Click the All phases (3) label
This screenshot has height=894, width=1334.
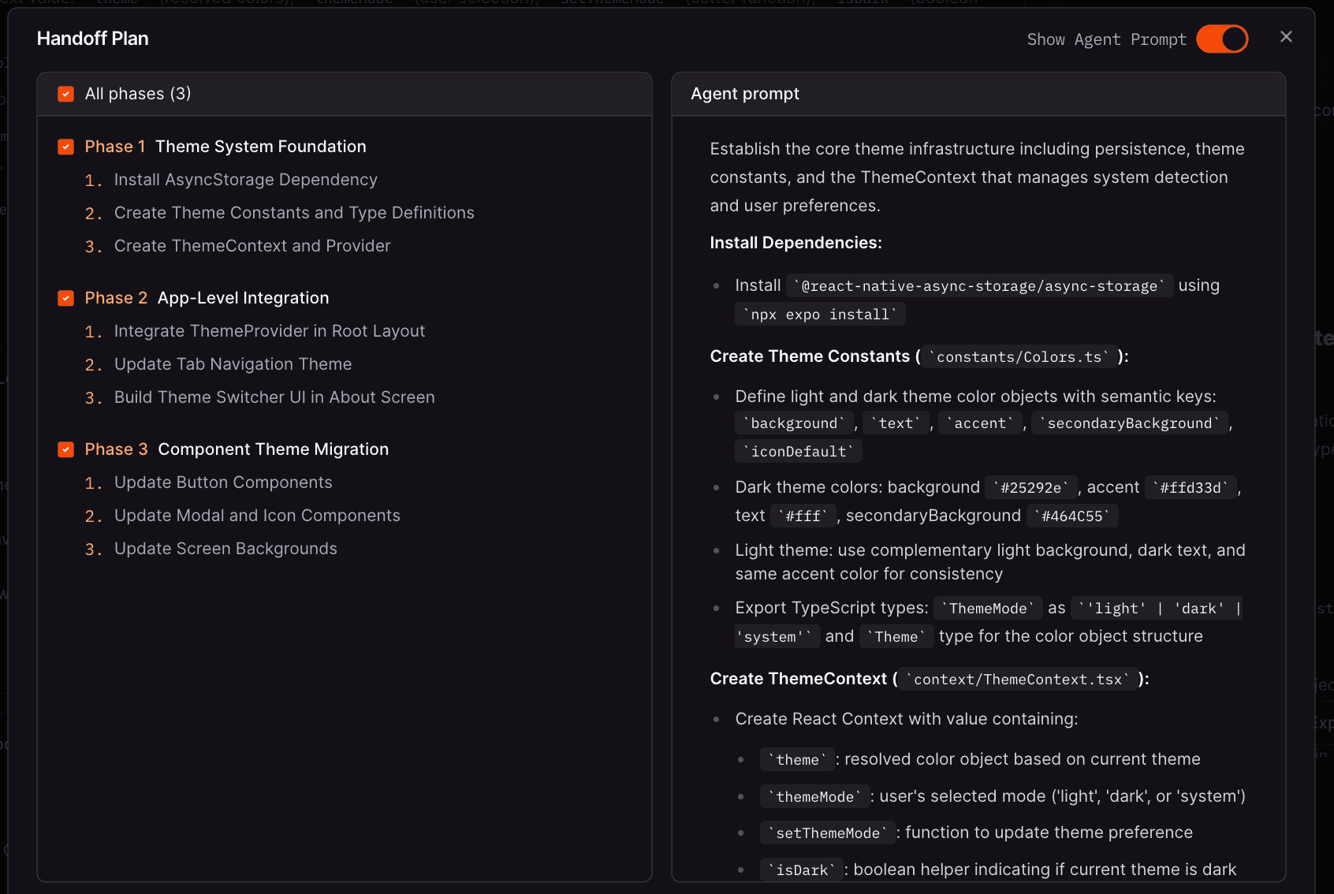point(138,94)
